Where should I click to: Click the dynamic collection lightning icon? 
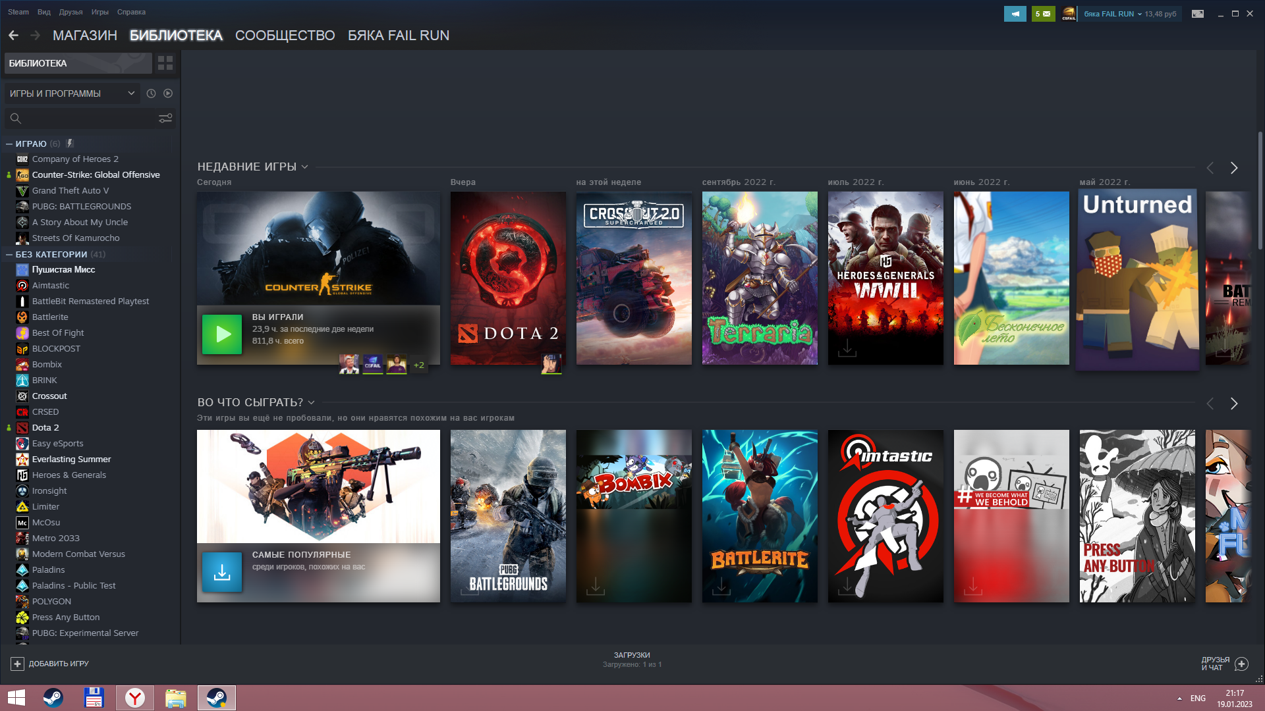click(70, 144)
